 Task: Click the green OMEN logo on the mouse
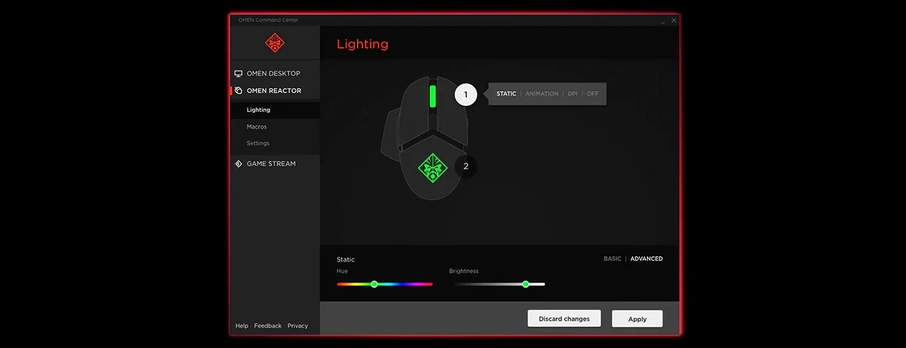point(432,168)
